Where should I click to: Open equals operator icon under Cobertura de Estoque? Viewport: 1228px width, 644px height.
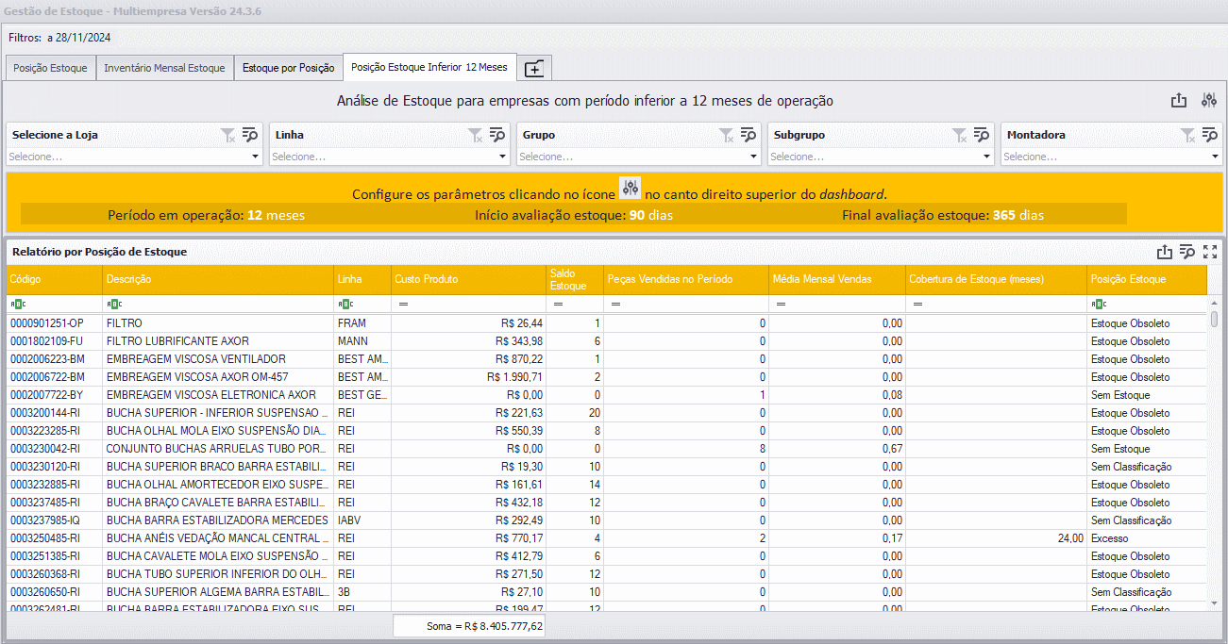point(917,304)
